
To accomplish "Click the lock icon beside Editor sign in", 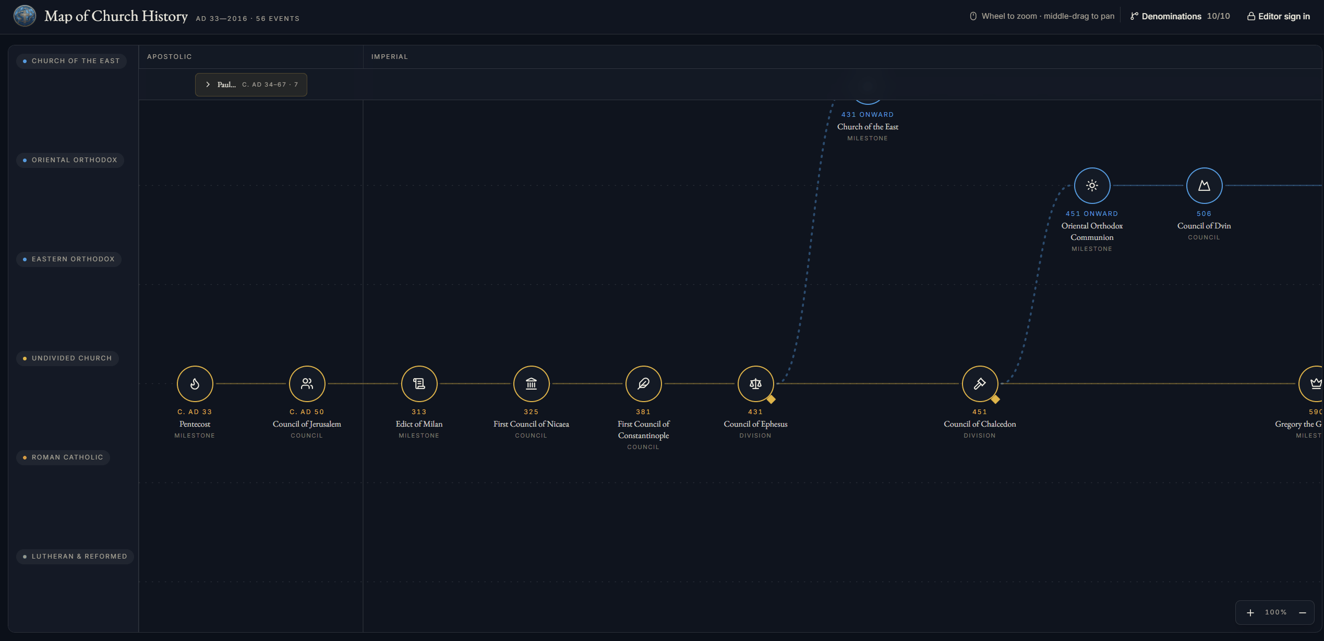I will tap(1251, 16).
